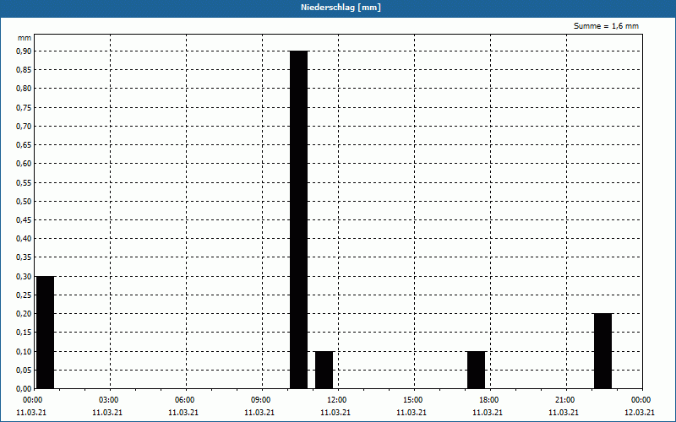Select the tallest bar reaching 0,90 mm
This screenshot has width=676, height=422.
(x=299, y=219)
